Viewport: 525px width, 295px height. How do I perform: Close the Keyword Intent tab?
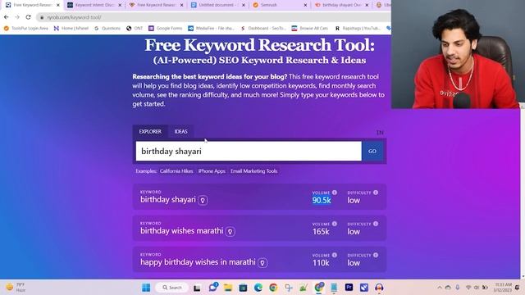point(120,5)
